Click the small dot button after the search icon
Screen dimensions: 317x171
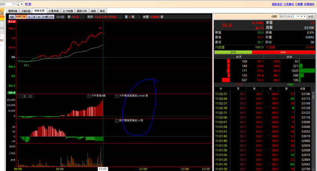click(x=22, y=4)
